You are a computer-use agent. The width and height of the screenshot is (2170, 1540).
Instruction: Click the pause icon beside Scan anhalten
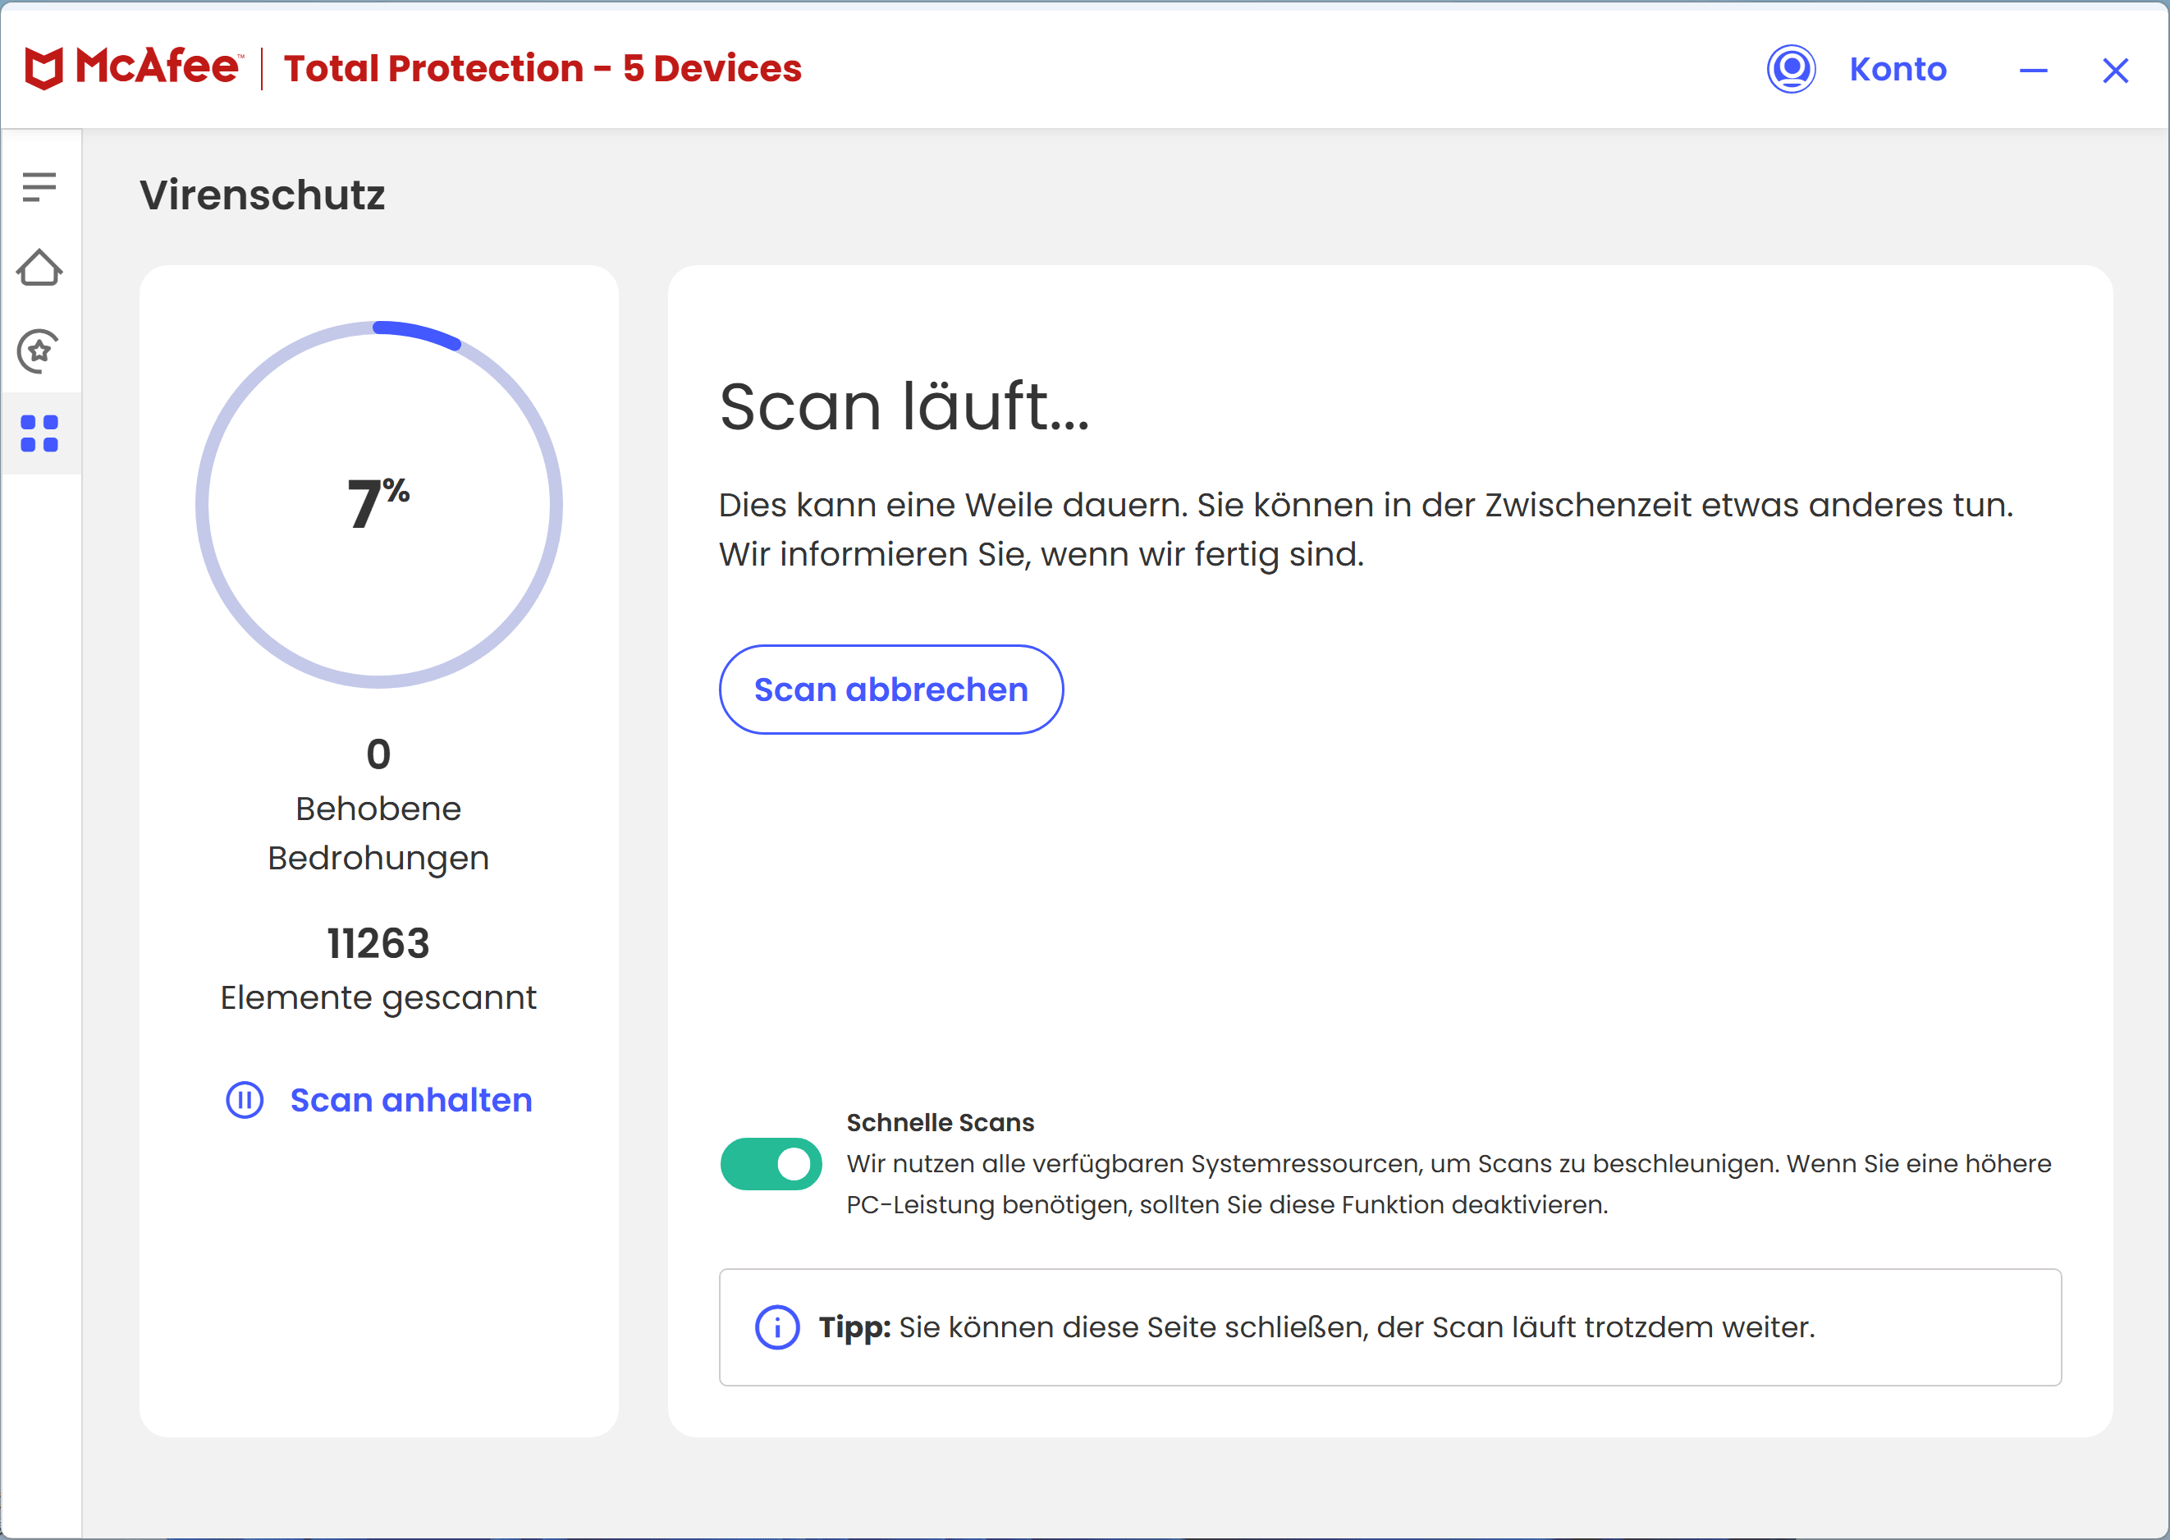pos(245,1100)
